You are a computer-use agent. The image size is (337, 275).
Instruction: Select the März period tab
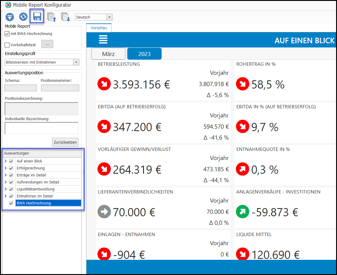108,54
